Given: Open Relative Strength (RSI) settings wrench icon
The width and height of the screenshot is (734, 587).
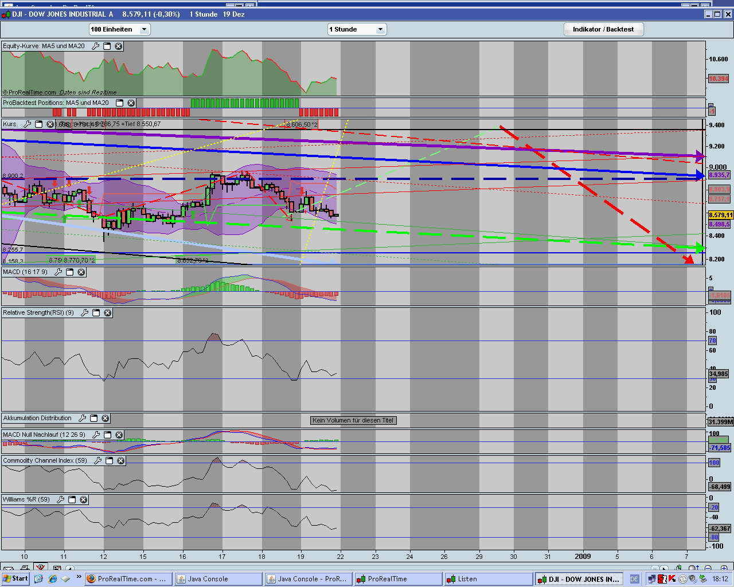Looking at the screenshot, I should click(x=84, y=313).
